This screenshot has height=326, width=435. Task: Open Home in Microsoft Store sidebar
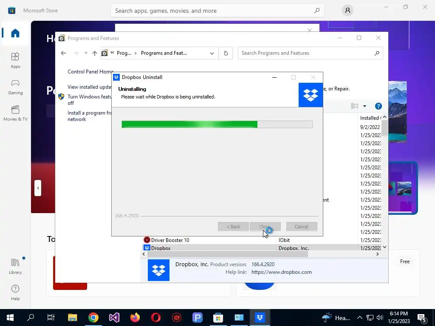[x=15, y=33]
